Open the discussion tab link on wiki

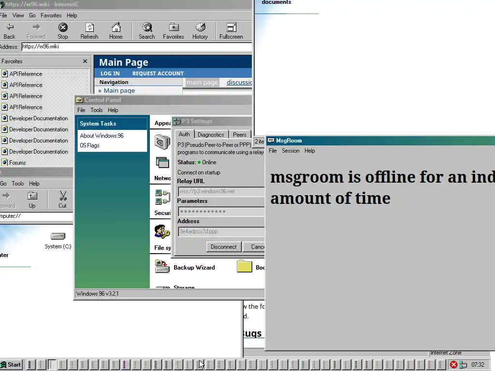[239, 82]
